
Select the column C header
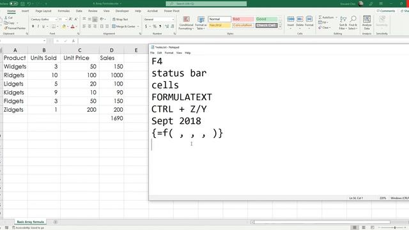[x=79, y=50]
